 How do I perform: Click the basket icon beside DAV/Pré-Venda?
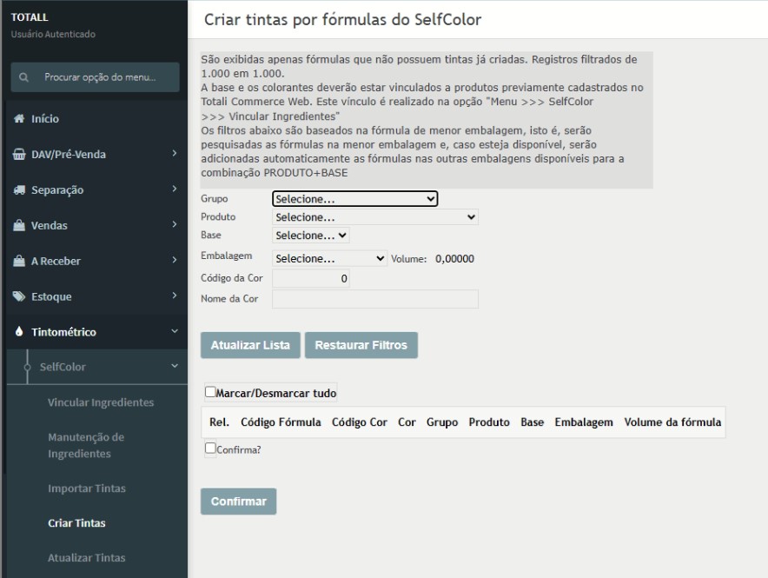tap(19, 155)
